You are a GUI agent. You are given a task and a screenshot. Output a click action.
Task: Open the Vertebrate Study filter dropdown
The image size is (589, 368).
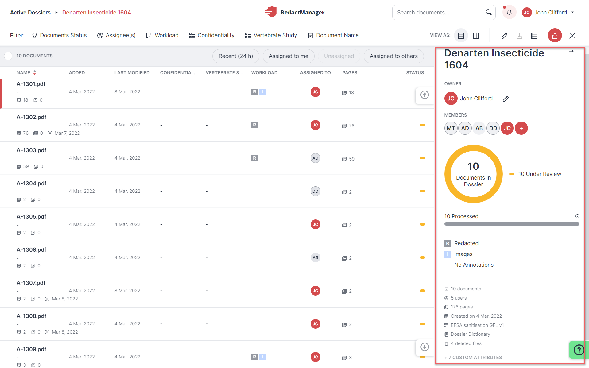point(271,35)
